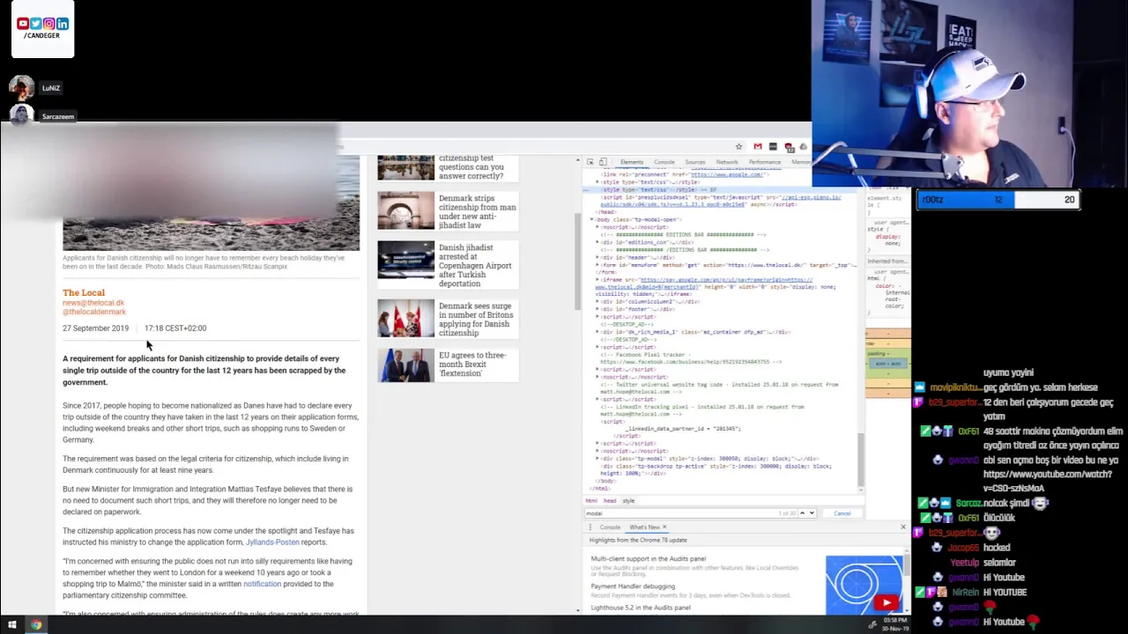Open Danish jihadist arrested at Copenhagen Airport article

pos(475,265)
